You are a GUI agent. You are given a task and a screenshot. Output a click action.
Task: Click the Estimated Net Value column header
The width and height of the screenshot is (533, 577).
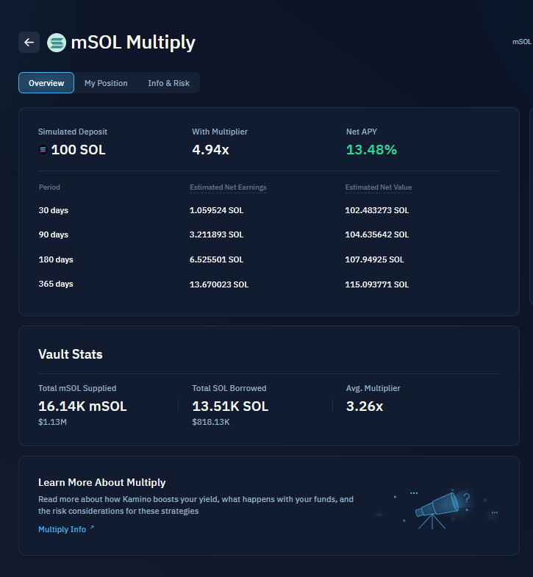379,187
